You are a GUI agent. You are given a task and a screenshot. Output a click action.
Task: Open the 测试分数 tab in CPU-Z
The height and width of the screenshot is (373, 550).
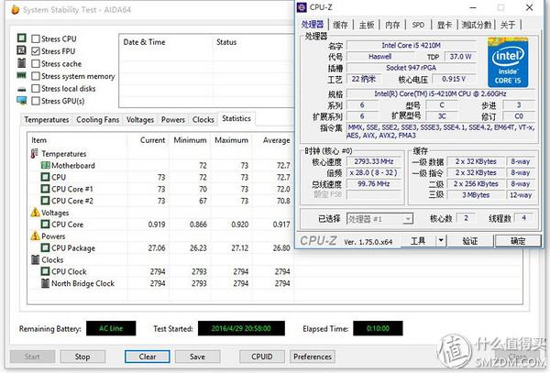pyautogui.click(x=477, y=25)
